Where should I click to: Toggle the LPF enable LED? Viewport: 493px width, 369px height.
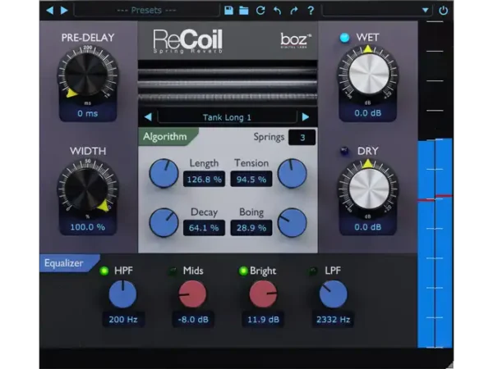pos(312,271)
